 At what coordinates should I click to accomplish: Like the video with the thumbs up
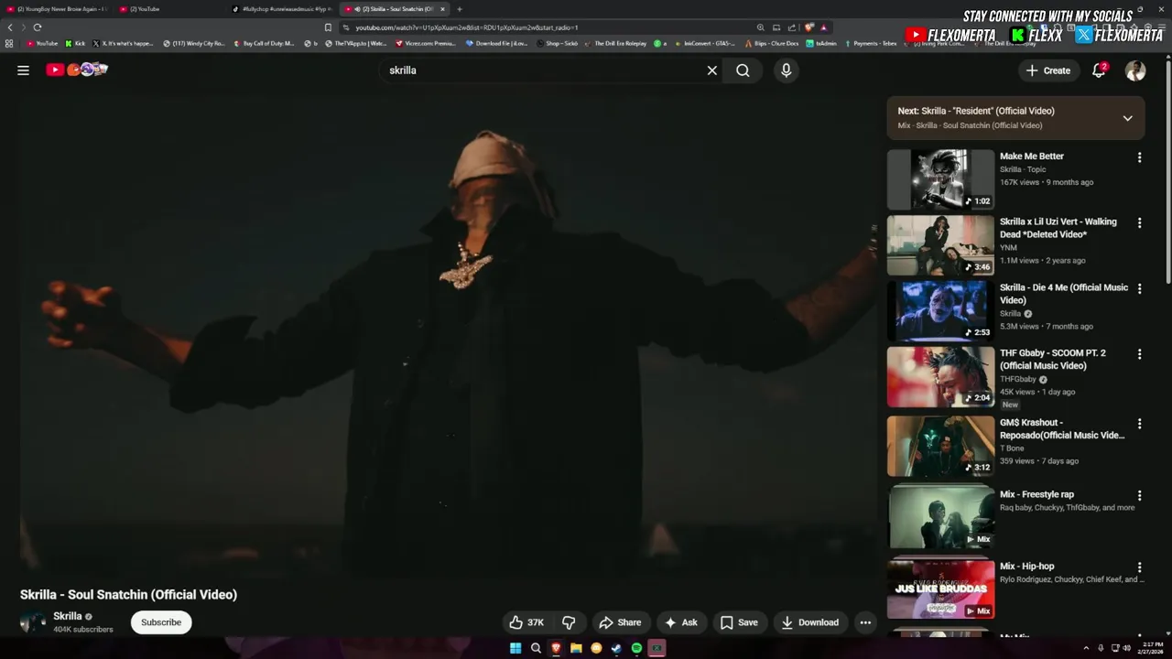click(526, 622)
